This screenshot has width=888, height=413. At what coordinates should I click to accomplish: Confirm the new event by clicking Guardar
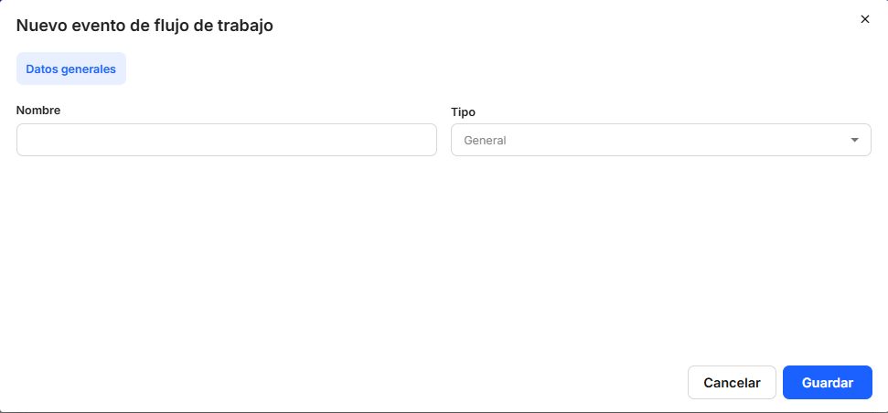827,383
